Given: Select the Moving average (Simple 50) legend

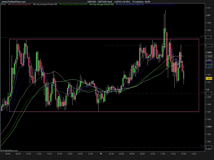Looking at the screenshot, I should [102, 4].
